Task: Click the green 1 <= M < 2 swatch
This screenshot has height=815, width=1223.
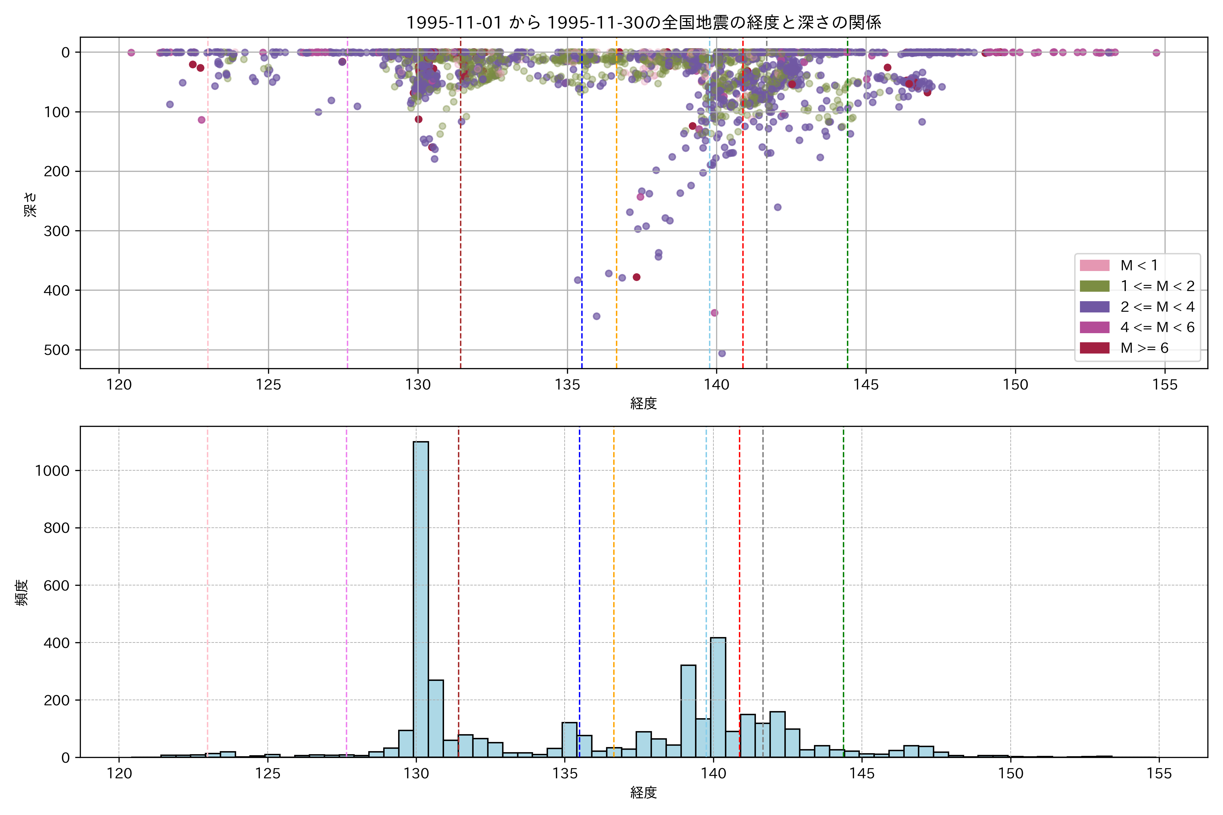Action: coord(1095,286)
